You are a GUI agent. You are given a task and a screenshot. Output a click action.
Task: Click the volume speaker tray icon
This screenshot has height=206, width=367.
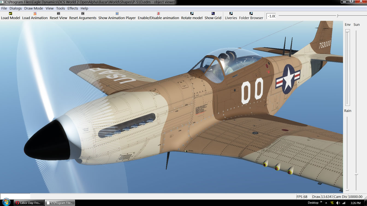338,203
